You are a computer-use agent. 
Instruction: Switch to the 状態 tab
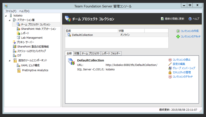point(77,53)
